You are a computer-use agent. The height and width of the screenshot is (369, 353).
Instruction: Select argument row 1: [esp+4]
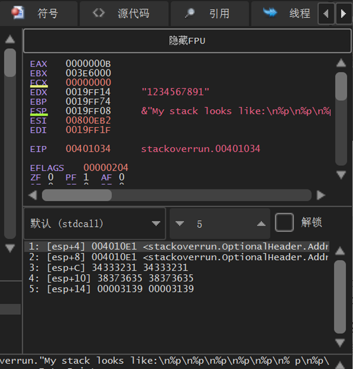(x=176, y=246)
